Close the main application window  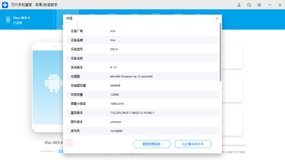pyautogui.click(x=280, y=5)
